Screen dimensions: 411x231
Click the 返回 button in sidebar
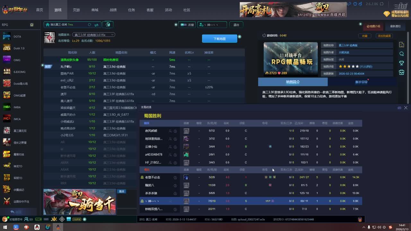[18, 212]
